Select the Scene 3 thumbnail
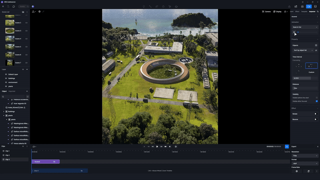This screenshot has width=320, height=180. click(x=10, y=31)
